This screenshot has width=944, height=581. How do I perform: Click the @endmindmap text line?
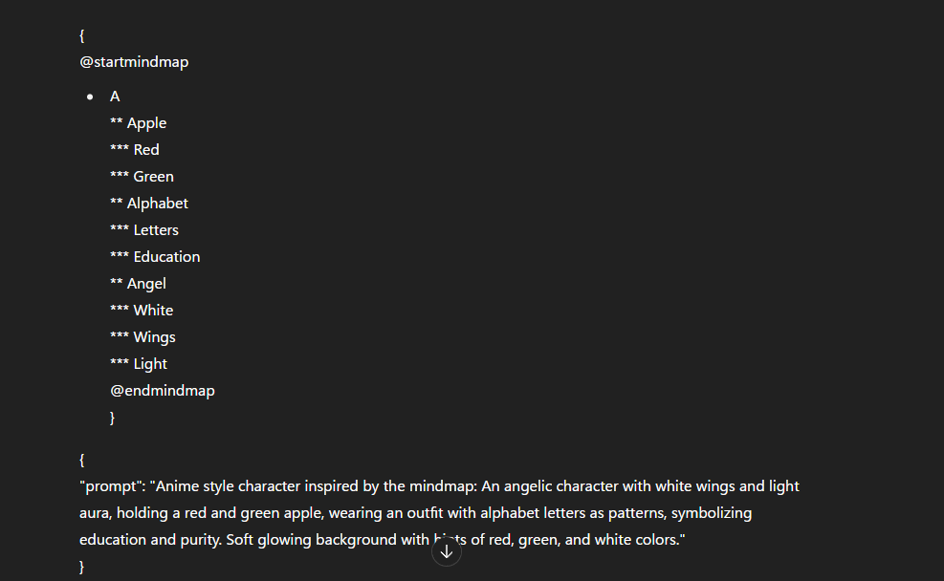pyautogui.click(x=163, y=391)
